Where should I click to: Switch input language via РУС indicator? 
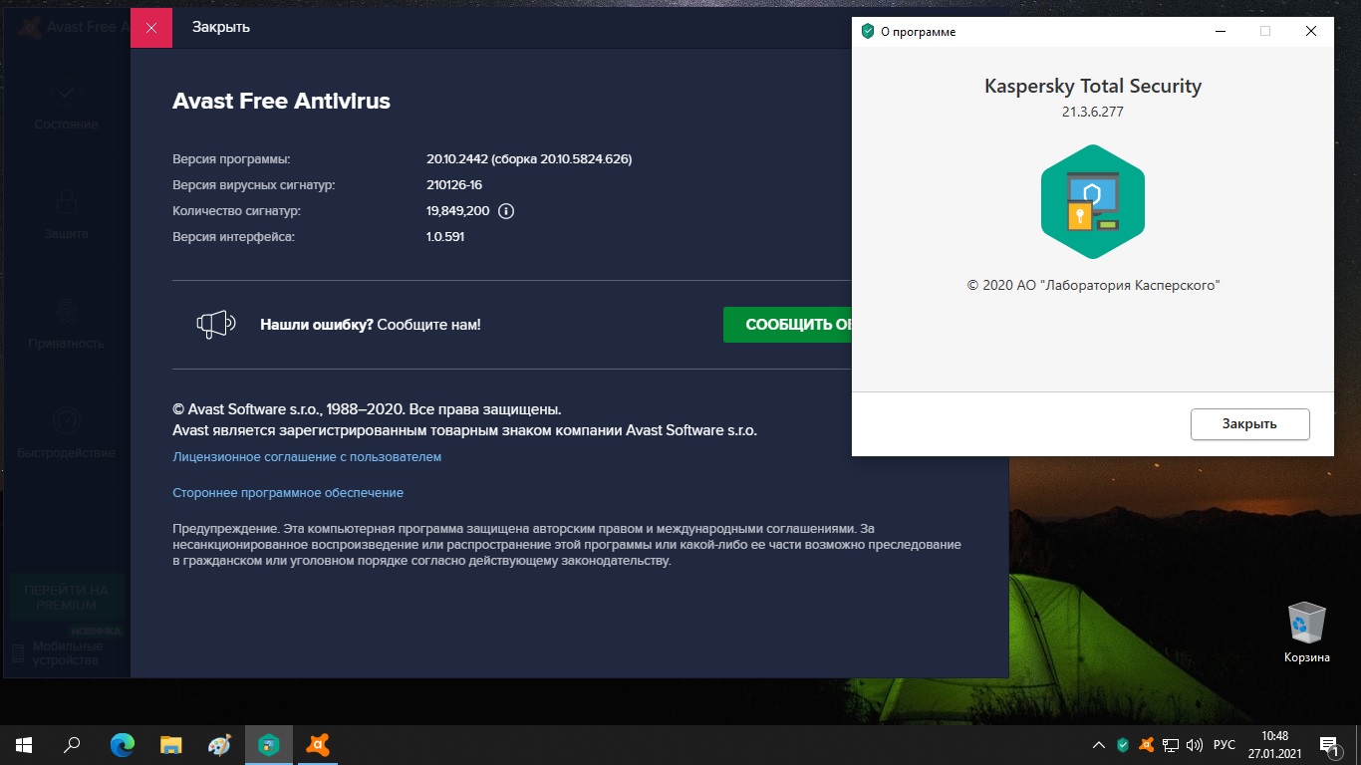pos(1225,745)
